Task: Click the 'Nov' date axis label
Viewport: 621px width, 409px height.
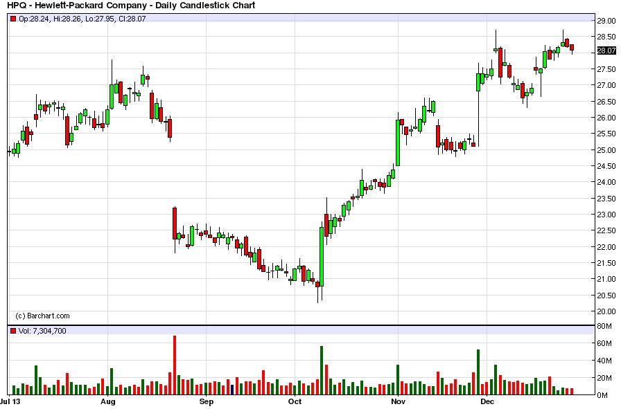Action: [x=398, y=401]
